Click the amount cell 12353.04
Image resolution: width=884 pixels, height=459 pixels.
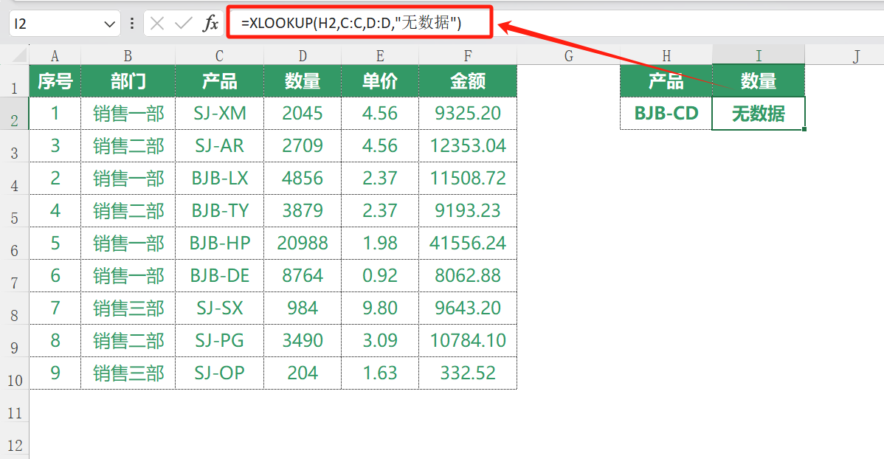click(x=468, y=146)
